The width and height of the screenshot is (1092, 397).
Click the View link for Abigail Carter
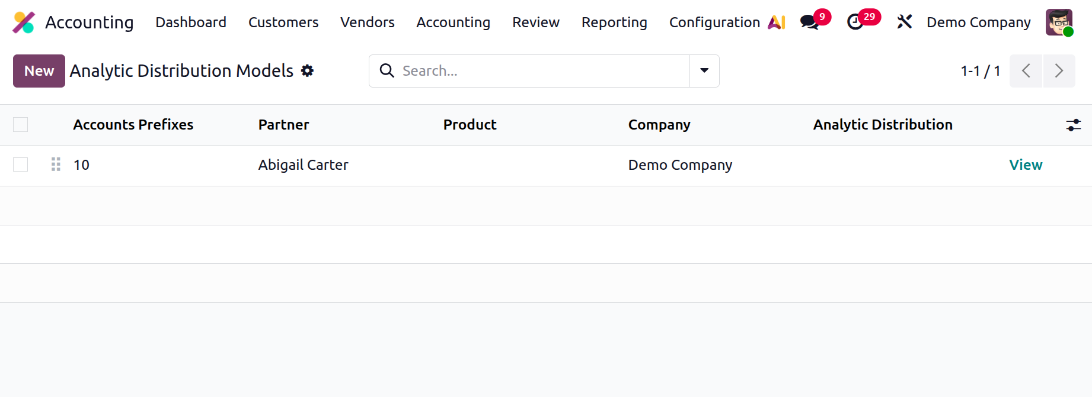[1026, 165]
